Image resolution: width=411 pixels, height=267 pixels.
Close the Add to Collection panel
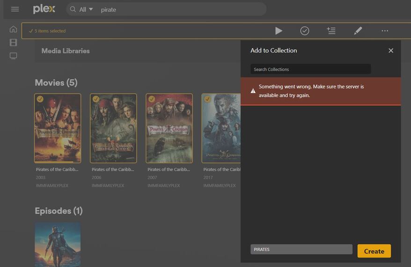point(391,51)
